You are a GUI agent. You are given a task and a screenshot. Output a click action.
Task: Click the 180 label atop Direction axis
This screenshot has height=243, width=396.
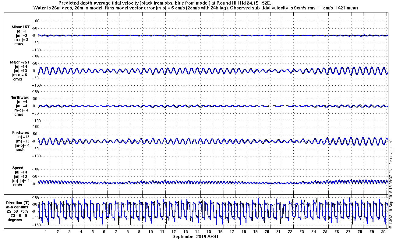[37, 197]
